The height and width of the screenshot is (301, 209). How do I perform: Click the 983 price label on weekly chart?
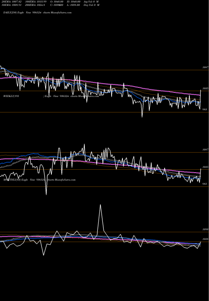205,184
